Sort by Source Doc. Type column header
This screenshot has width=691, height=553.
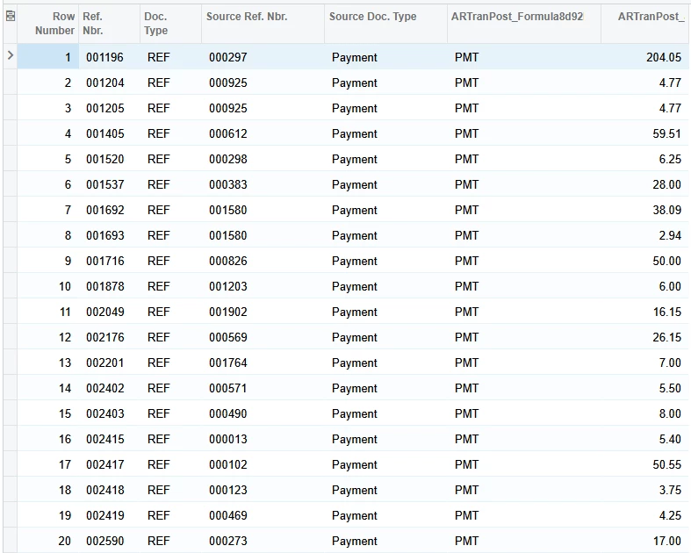[x=386, y=24]
